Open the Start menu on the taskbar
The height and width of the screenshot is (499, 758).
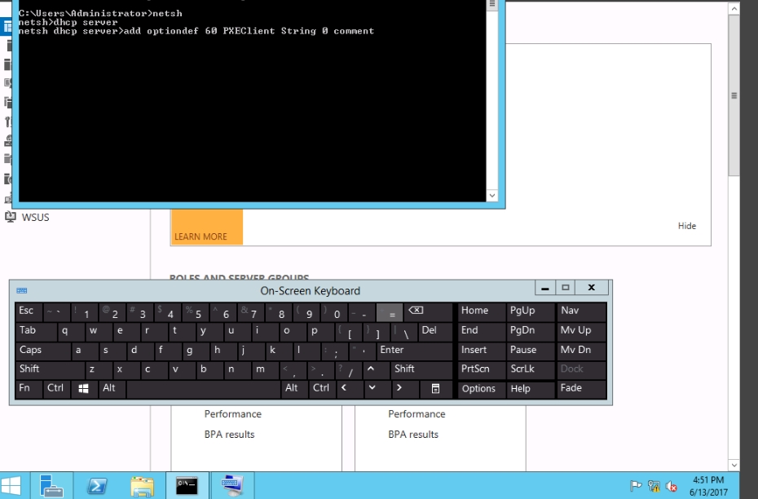(16, 485)
